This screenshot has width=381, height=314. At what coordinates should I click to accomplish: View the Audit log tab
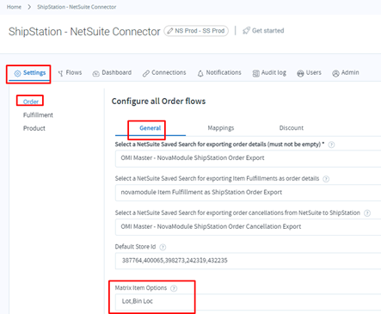[269, 73]
